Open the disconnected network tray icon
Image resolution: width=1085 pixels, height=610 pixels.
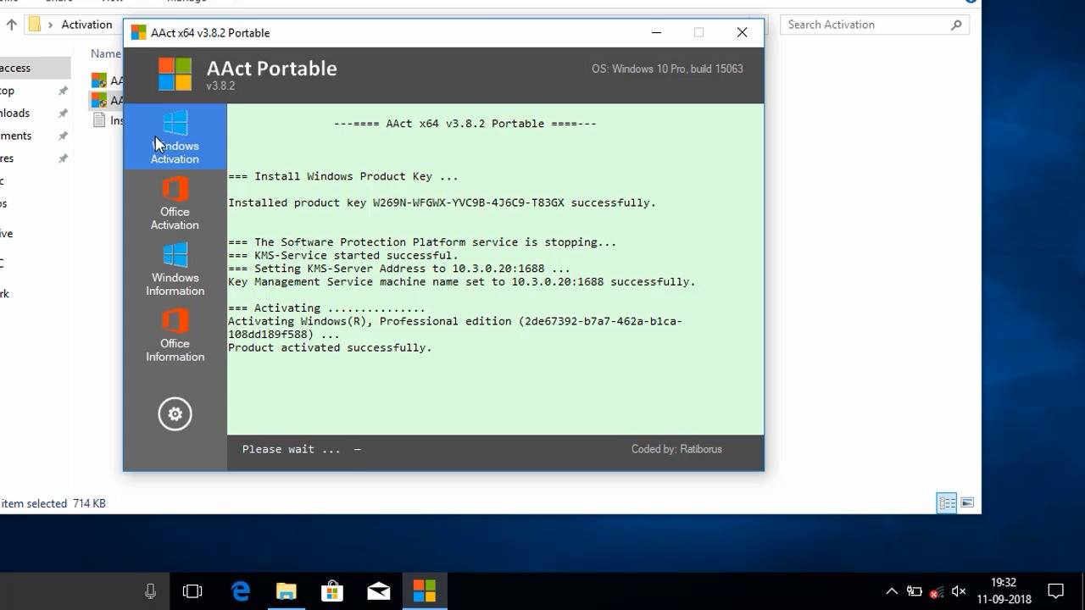coord(937,591)
